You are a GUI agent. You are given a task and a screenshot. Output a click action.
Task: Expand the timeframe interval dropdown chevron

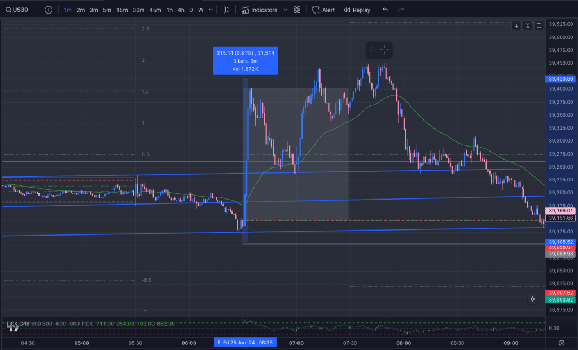pyautogui.click(x=211, y=10)
